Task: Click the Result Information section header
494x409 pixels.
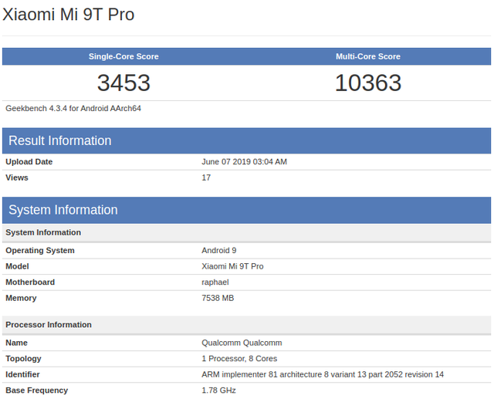Action: pyautogui.click(x=60, y=140)
